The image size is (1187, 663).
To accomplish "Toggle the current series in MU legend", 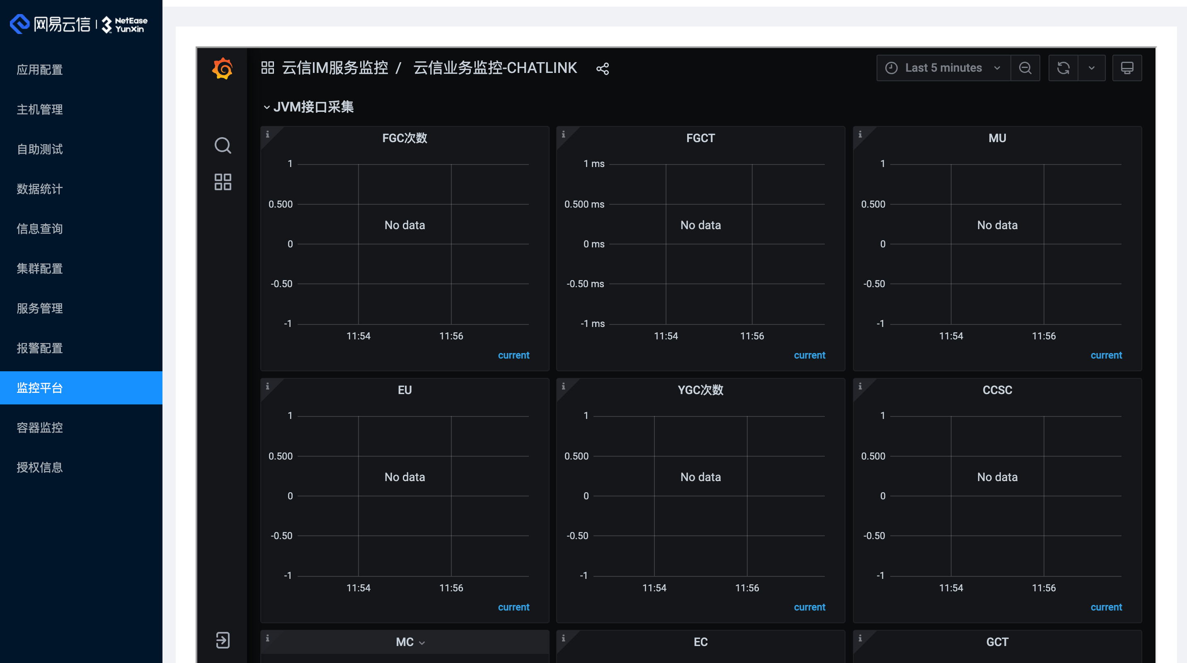I will (1106, 355).
